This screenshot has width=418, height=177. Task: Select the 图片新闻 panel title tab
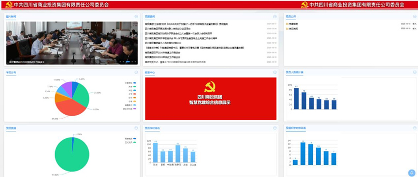pos(11,17)
